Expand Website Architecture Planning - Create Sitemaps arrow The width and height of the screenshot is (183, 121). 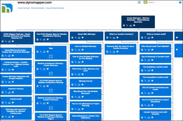tap(51, 74)
